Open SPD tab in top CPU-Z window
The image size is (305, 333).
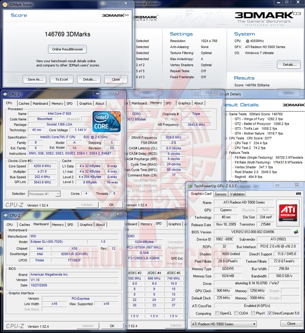click(x=69, y=104)
